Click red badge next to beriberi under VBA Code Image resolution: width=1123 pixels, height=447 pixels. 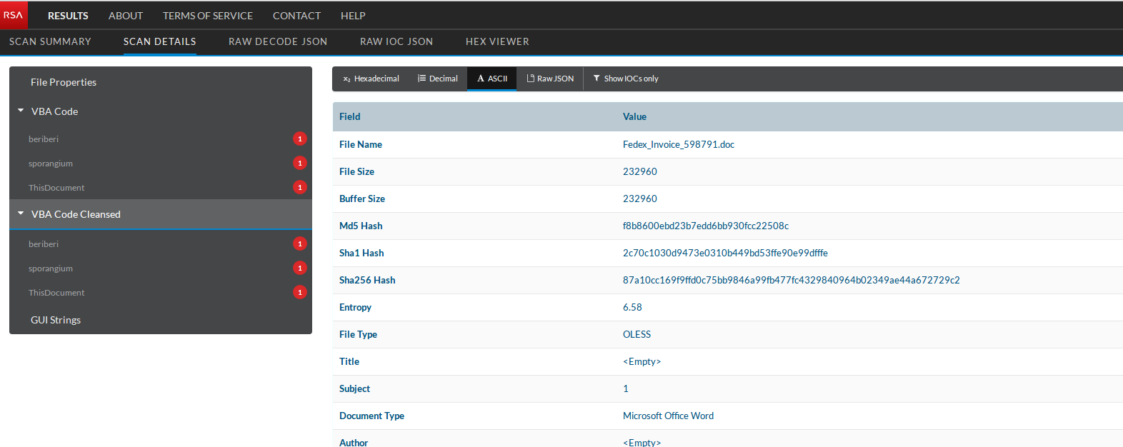[300, 139]
